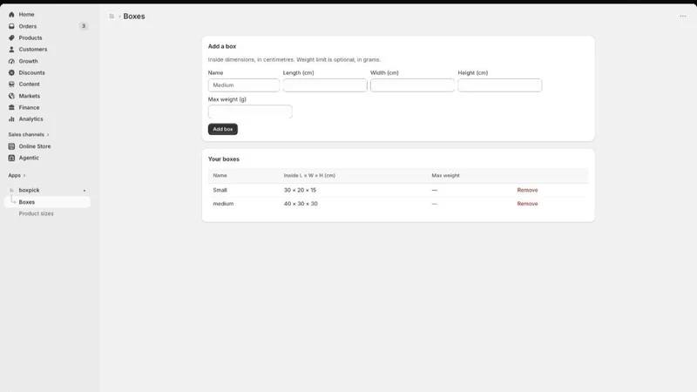
Task: Click the Growth icon
Action: 11,61
